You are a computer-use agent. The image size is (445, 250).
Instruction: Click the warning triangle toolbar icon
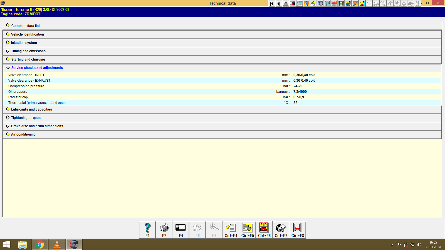click(x=285, y=4)
